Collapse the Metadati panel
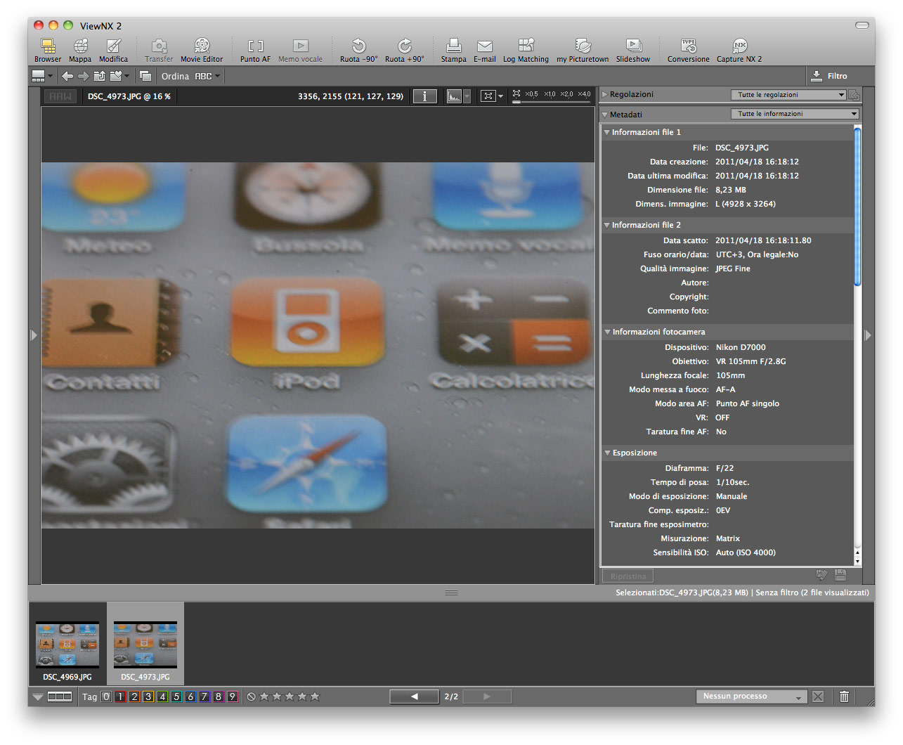 pyautogui.click(x=605, y=115)
